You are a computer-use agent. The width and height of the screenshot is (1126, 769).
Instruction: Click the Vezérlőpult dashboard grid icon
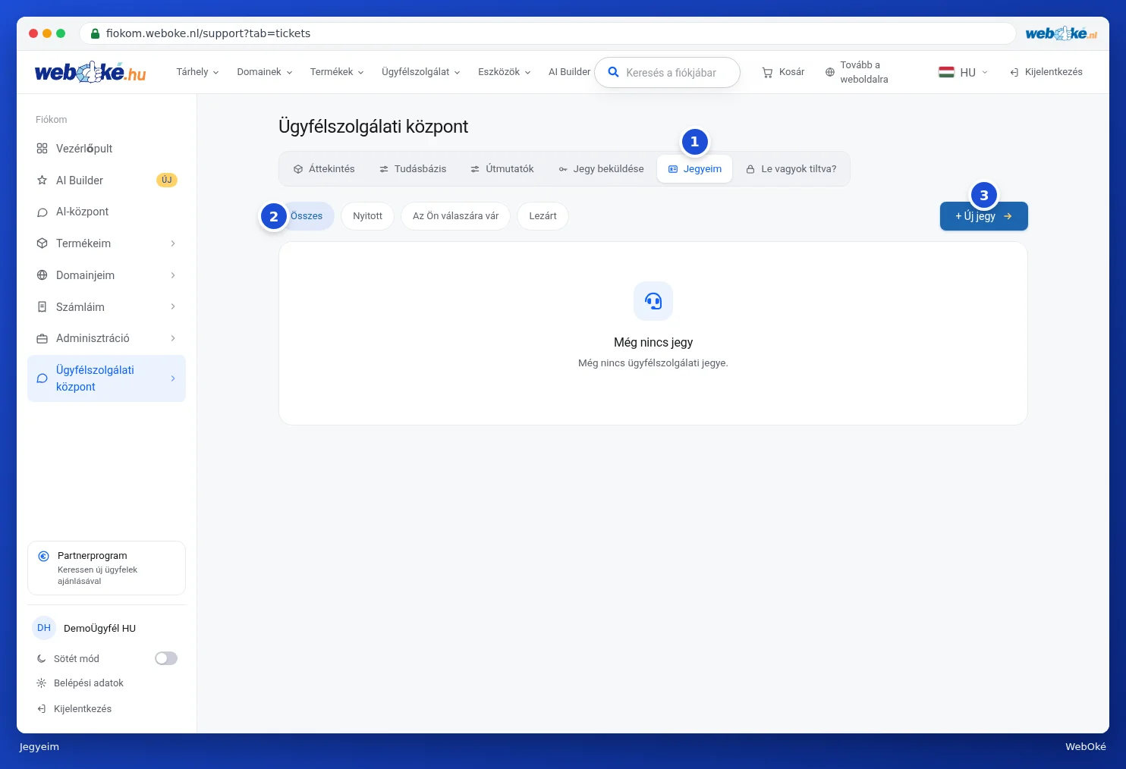42,149
